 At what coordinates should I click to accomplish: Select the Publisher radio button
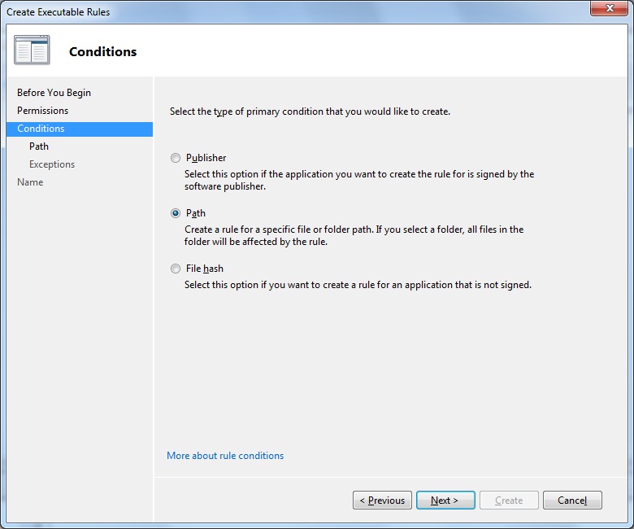click(x=176, y=158)
